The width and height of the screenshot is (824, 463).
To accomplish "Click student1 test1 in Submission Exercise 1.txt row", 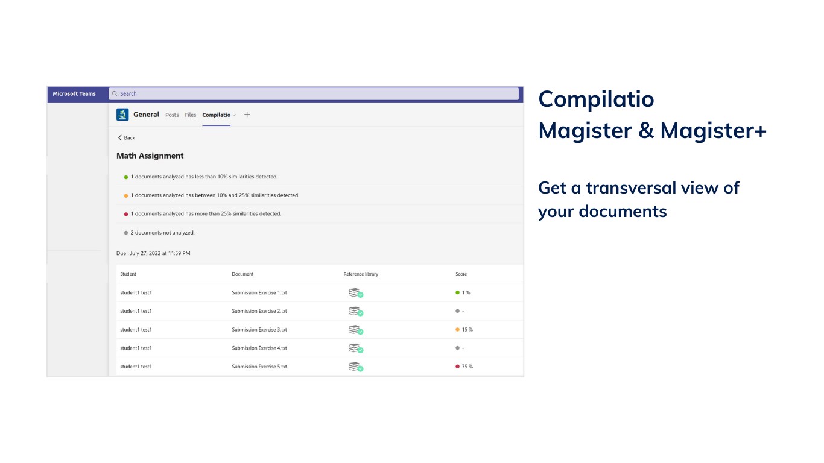I will click(x=136, y=293).
